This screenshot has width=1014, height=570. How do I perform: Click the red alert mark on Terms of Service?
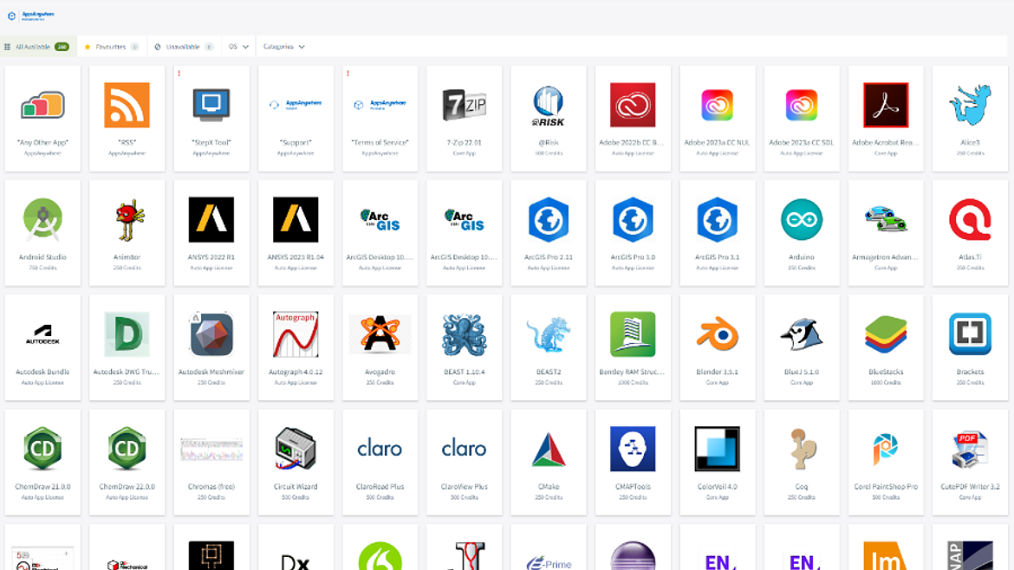[348, 73]
